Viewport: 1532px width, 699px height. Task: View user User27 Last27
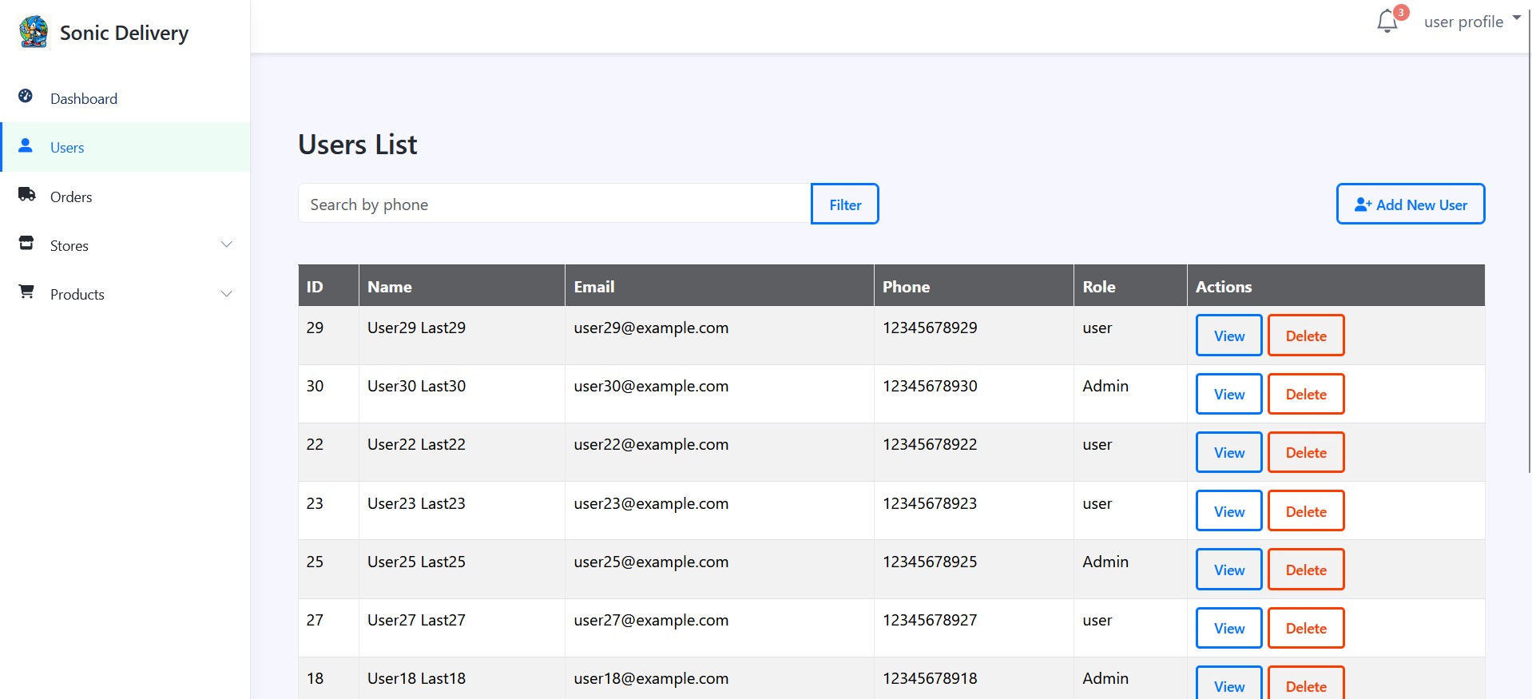[x=1228, y=628]
